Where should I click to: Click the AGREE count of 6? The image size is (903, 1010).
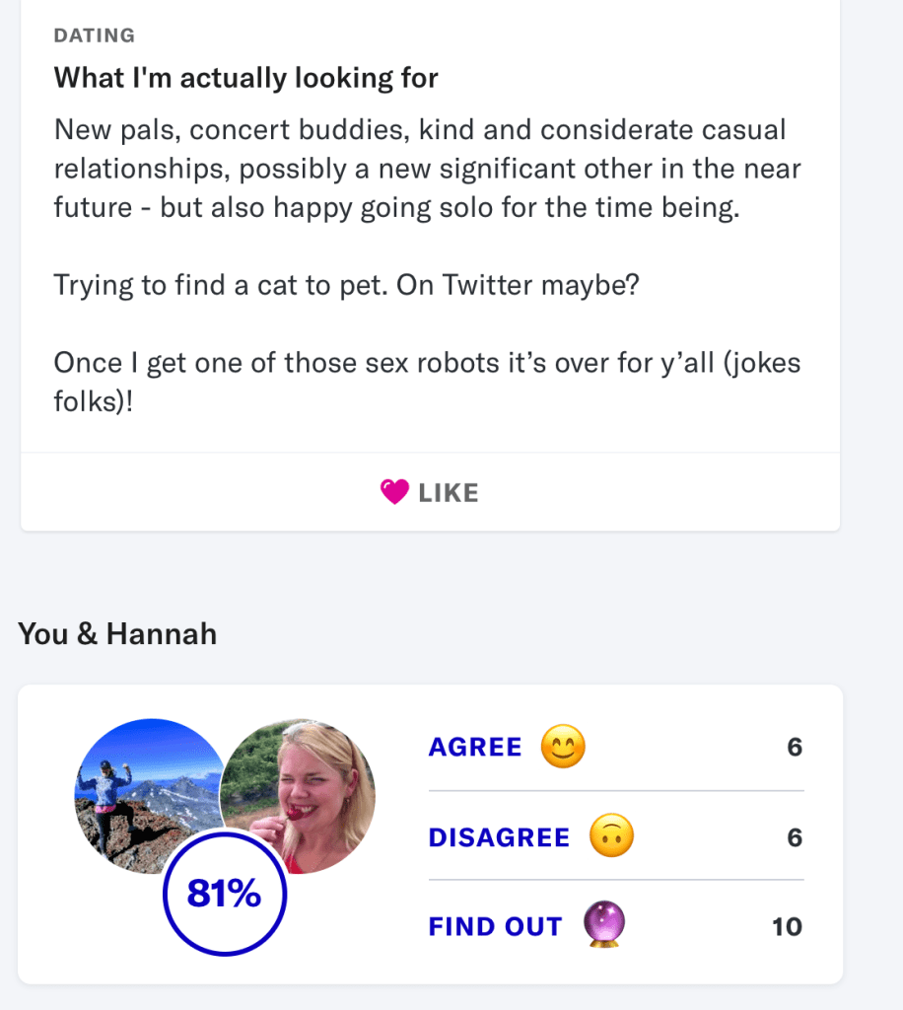tap(795, 748)
